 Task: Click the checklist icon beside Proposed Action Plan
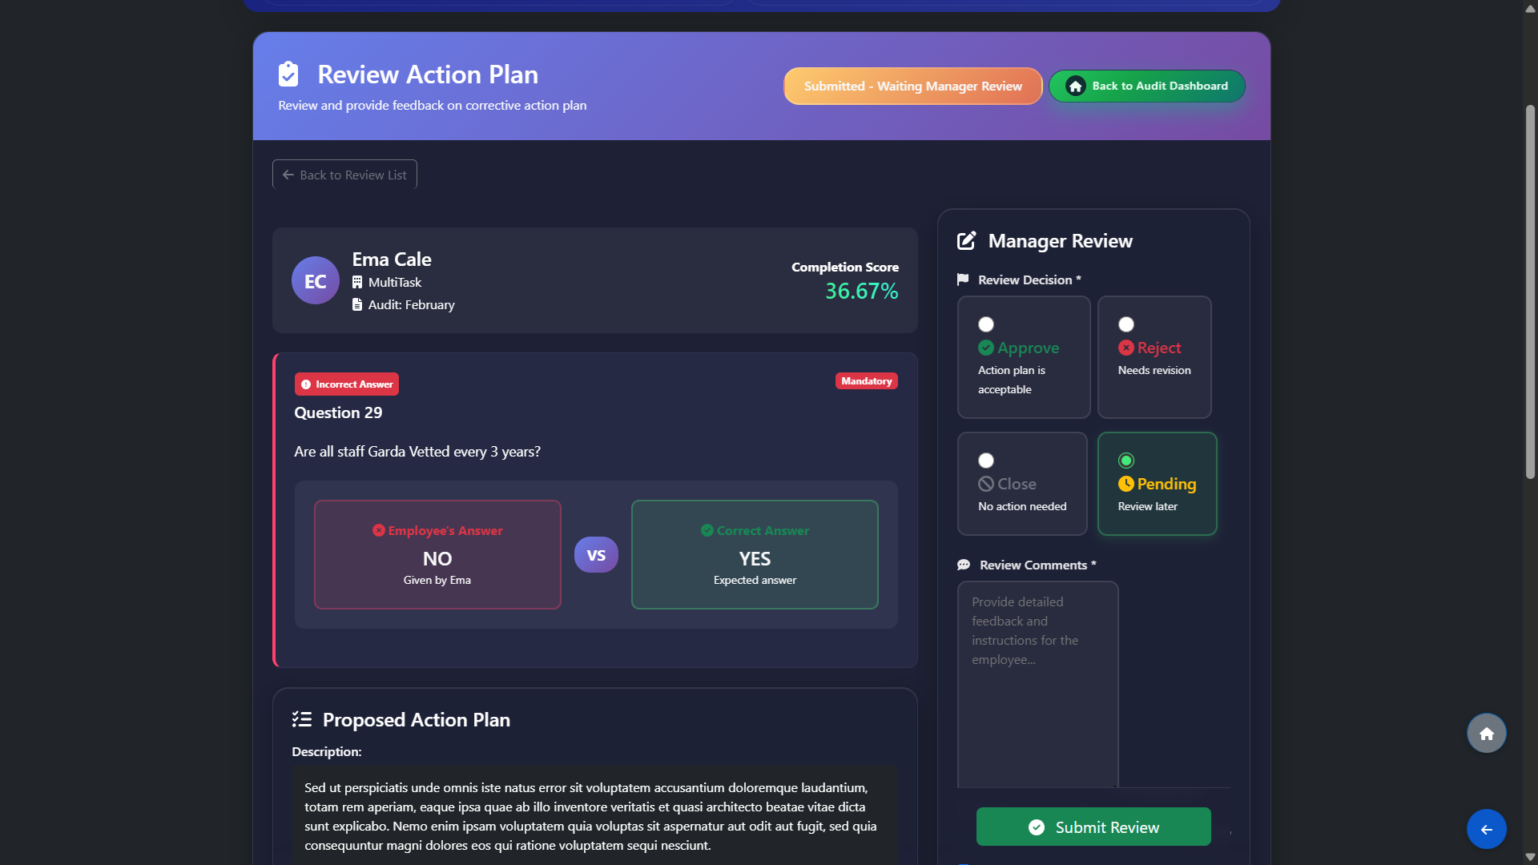tap(302, 718)
